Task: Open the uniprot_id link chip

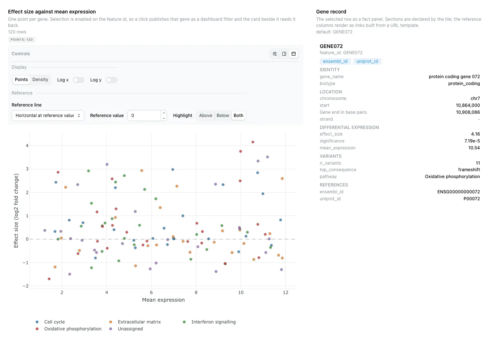Action: (367, 61)
